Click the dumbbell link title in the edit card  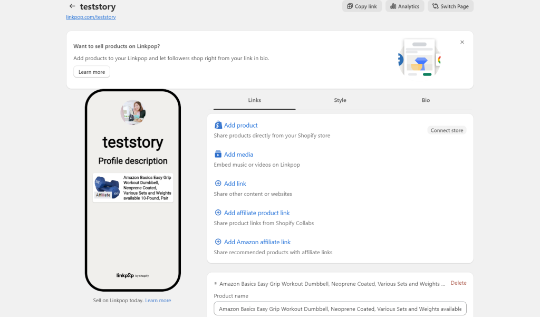click(x=332, y=284)
